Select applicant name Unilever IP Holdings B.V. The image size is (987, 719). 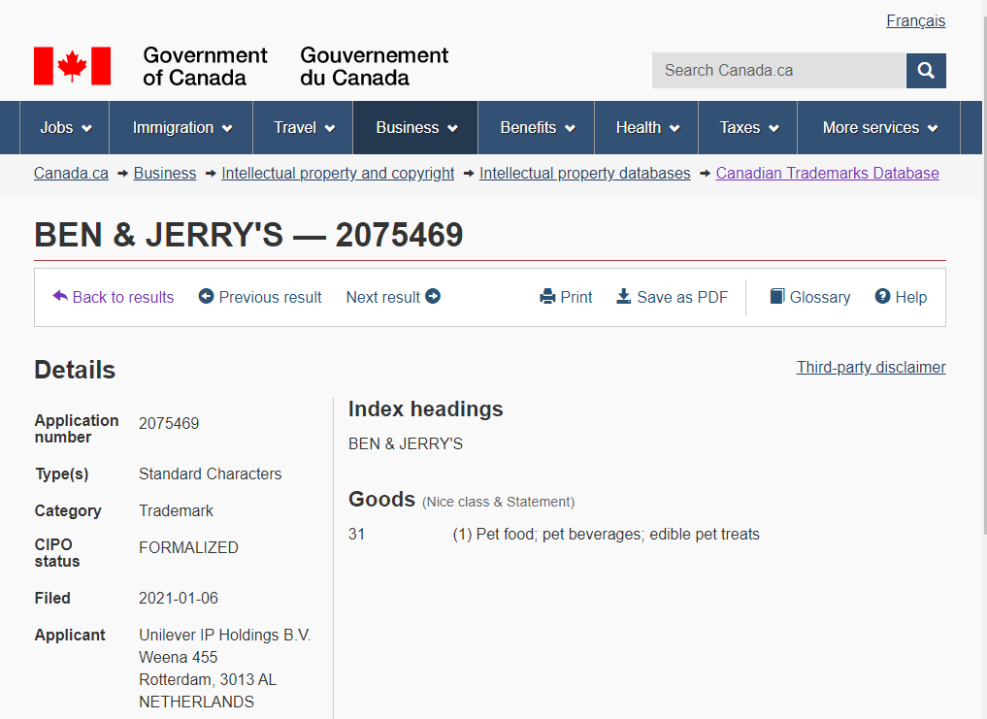(x=225, y=636)
